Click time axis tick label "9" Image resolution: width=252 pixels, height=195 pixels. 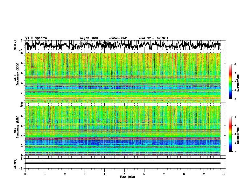click(x=204, y=174)
